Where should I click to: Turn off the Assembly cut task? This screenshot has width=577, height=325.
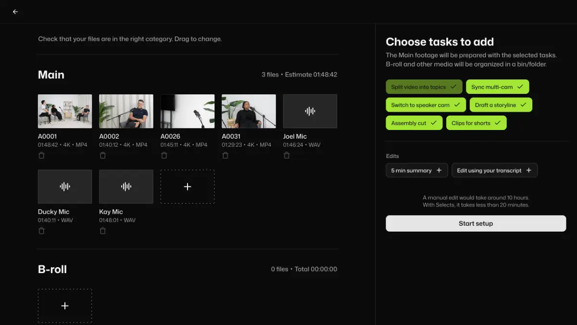(x=414, y=123)
